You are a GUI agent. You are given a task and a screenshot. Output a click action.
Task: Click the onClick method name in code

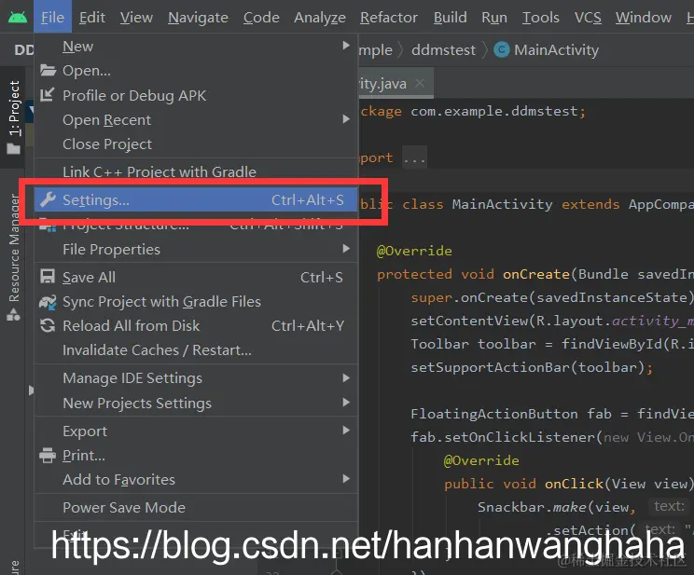tap(574, 484)
